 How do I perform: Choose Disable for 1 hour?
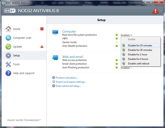141,54
